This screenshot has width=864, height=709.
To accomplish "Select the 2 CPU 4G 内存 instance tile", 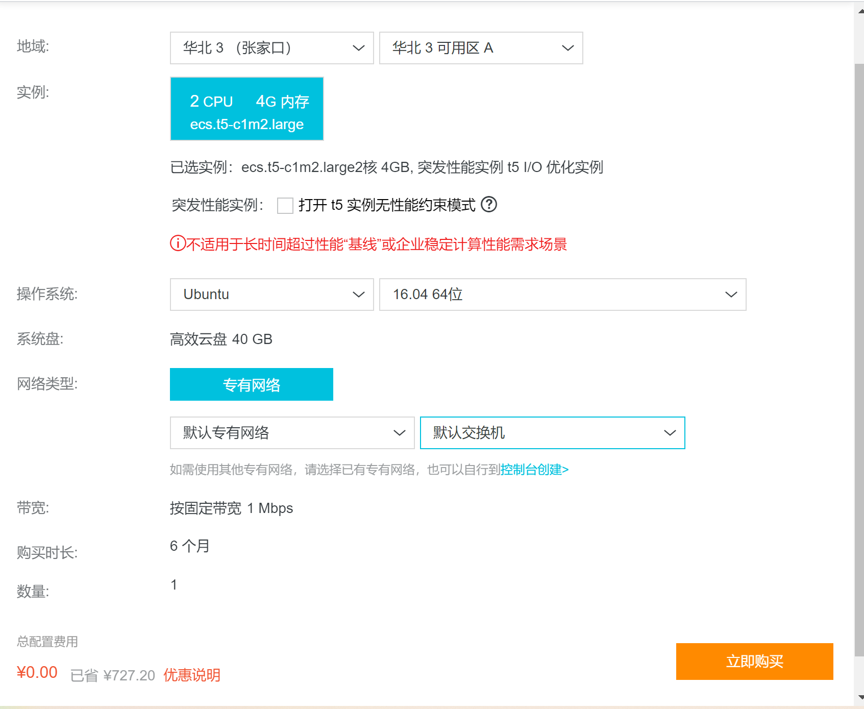I will (x=247, y=109).
